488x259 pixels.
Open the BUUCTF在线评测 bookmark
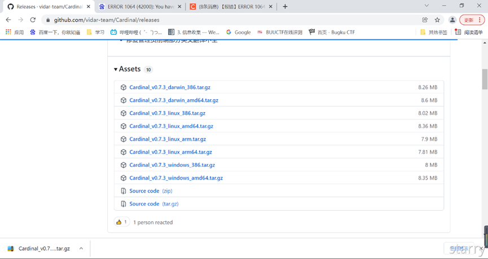tap(280, 32)
